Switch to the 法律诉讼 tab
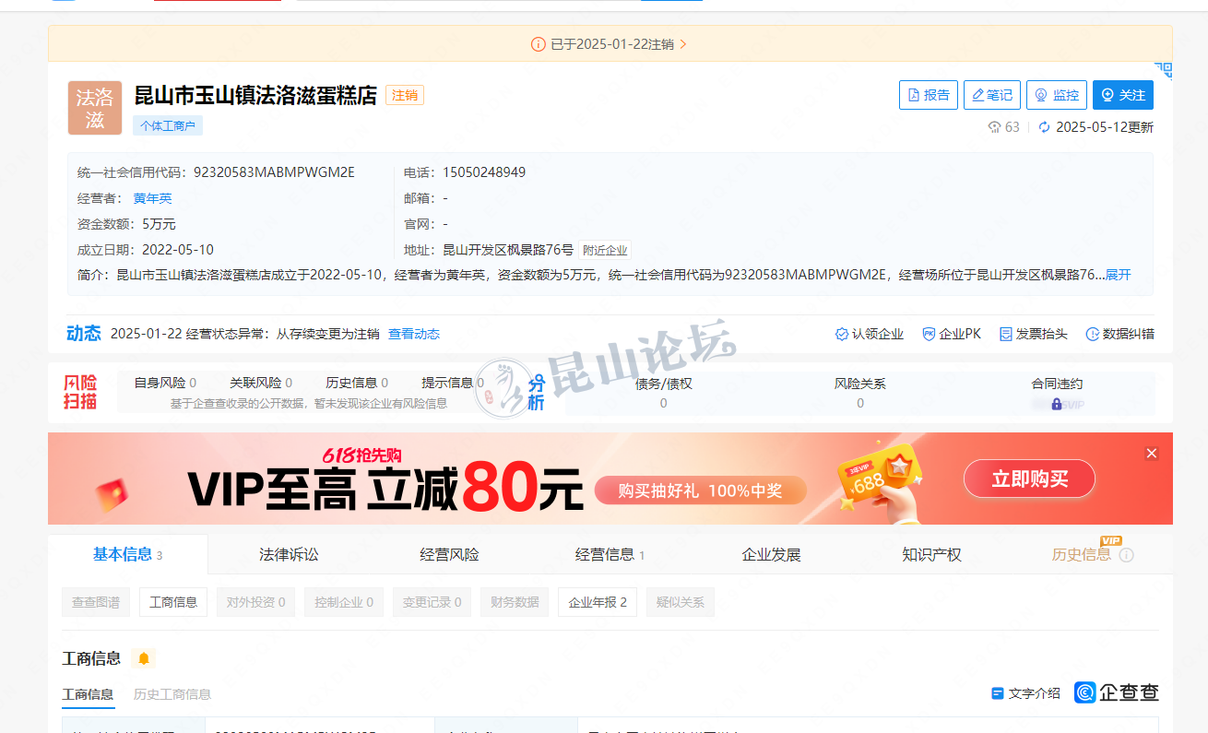The height and width of the screenshot is (733, 1208). click(289, 554)
